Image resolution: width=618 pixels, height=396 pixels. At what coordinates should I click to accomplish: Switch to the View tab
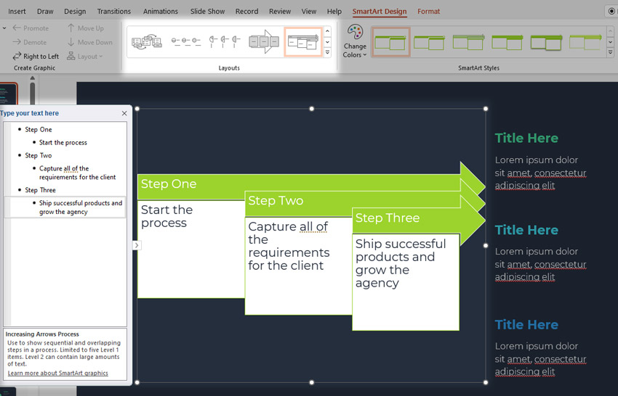coord(308,12)
